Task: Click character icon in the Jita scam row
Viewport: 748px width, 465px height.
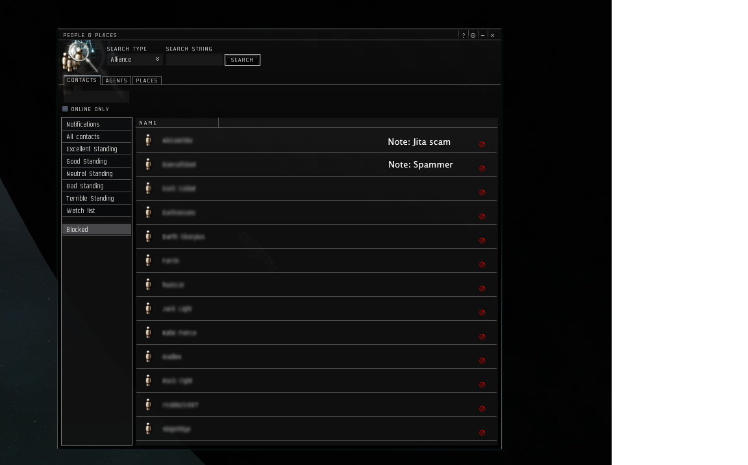Action: tap(148, 140)
